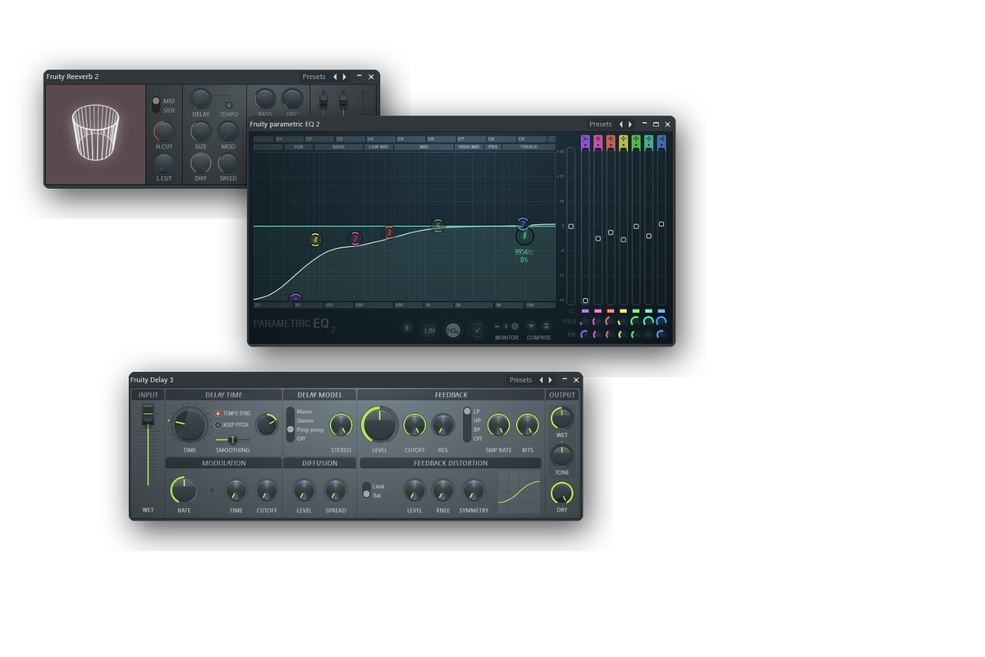
Task: Select EQ band node 3 on the graph
Action: 389,233
